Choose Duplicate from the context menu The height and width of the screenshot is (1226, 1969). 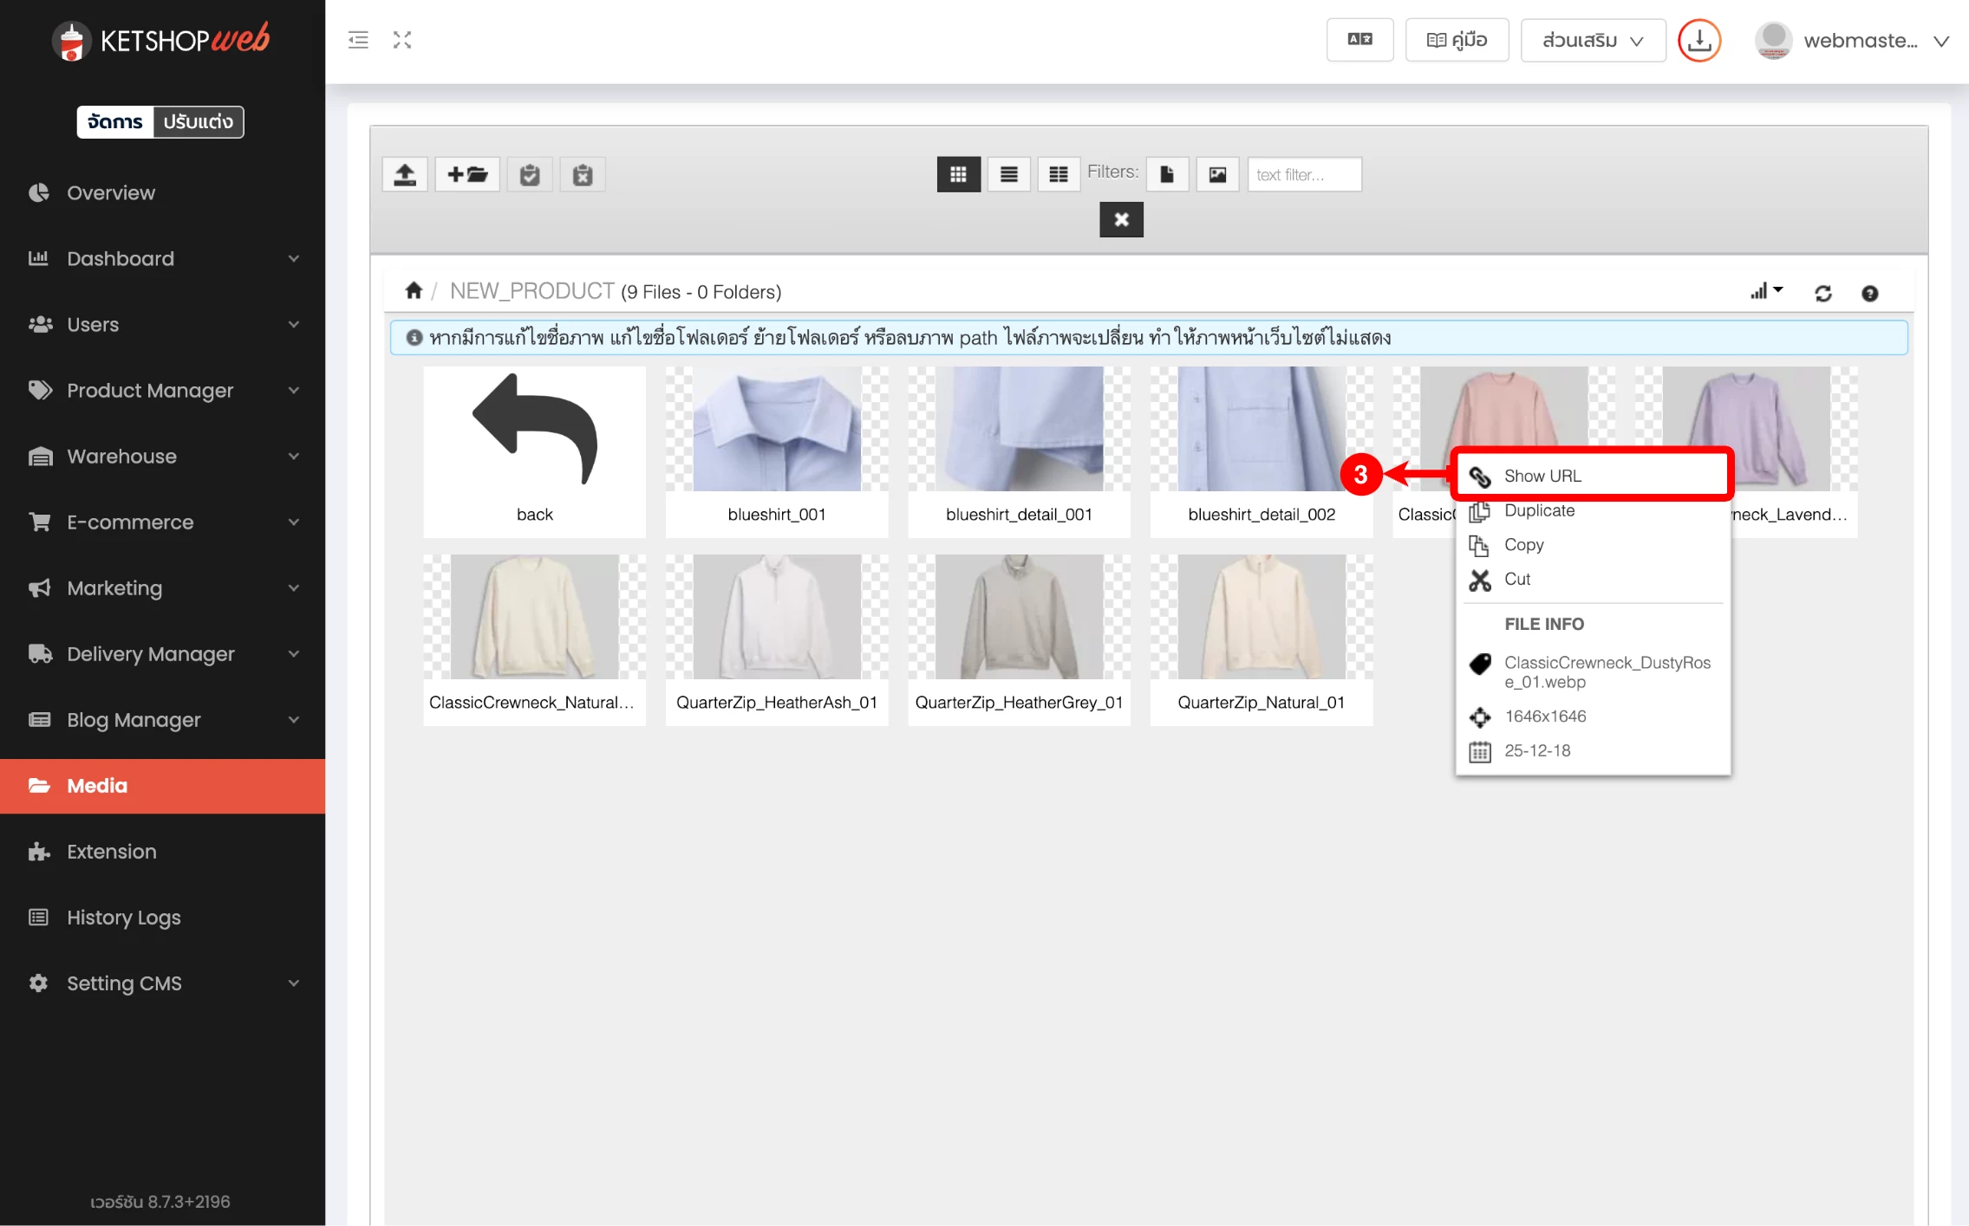pos(1539,510)
